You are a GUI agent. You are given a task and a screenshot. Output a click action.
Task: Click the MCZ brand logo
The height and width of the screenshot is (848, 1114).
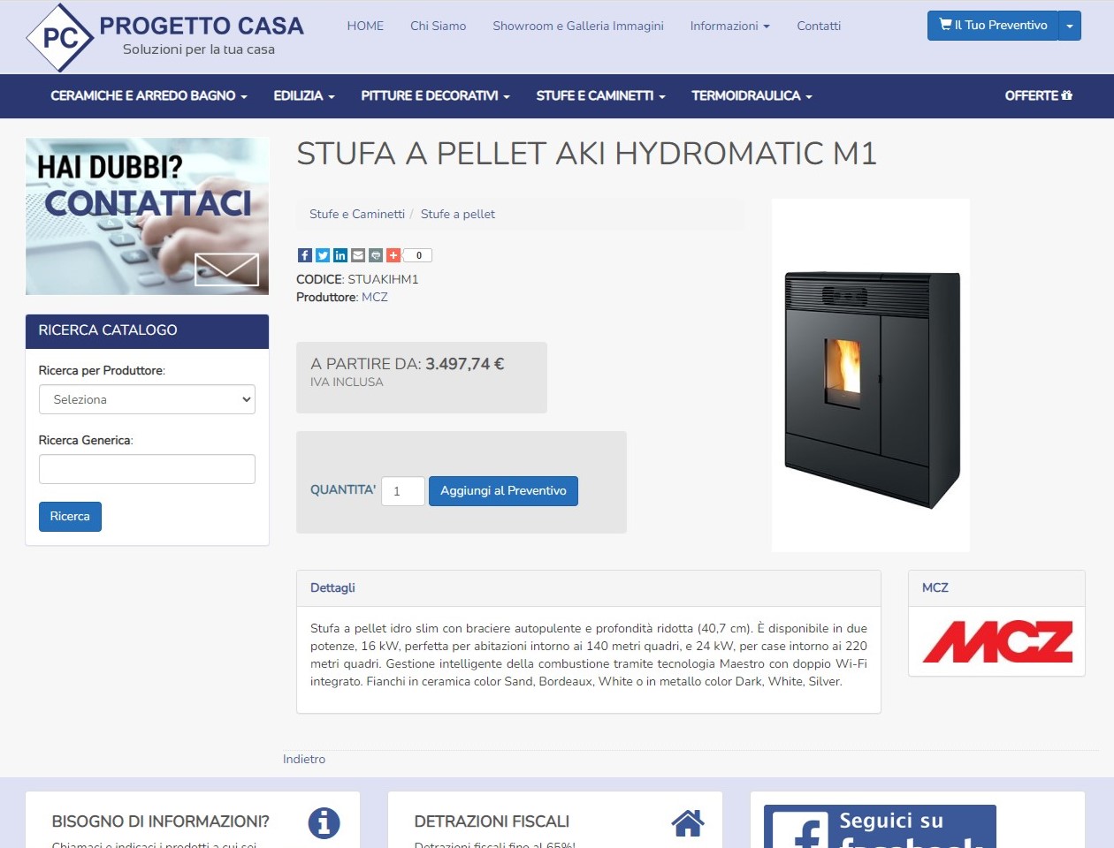click(997, 641)
